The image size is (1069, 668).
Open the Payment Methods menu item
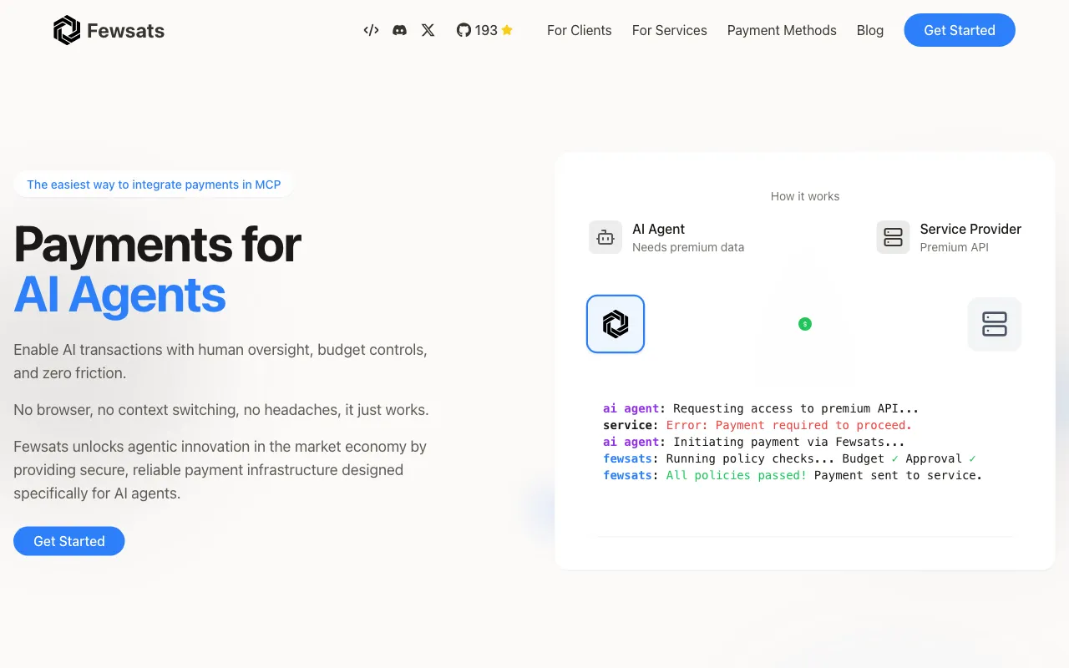(x=782, y=30)
